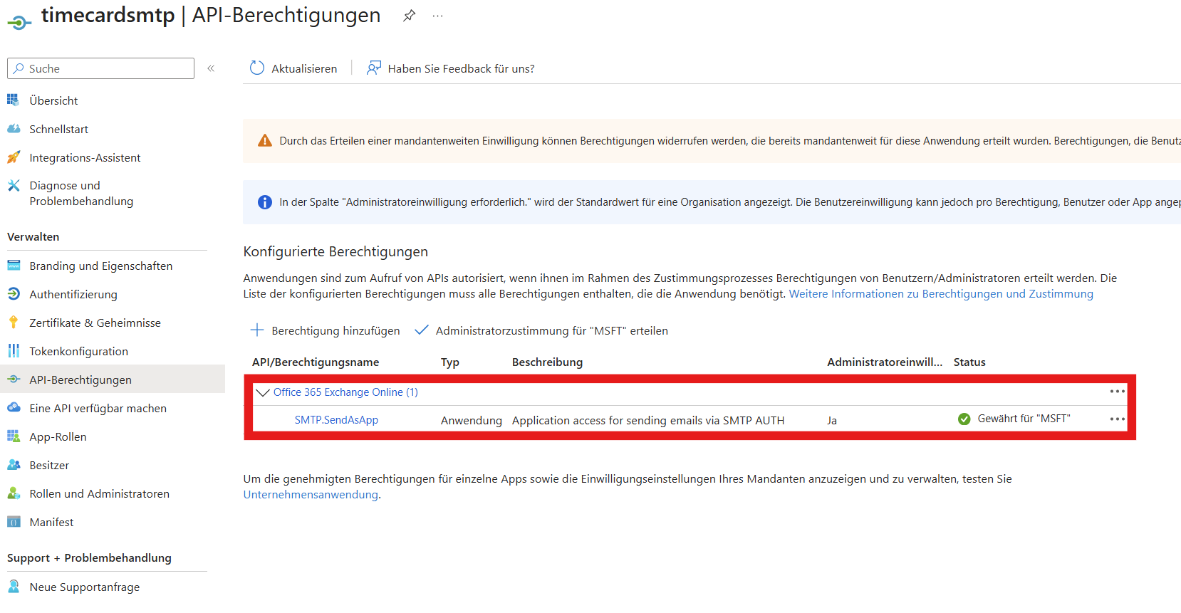
Task: Pin the timecardsmtp page with the pin icon
Action: coord(409,16)
